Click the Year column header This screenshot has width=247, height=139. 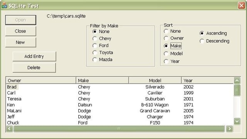tap(207, 81)
